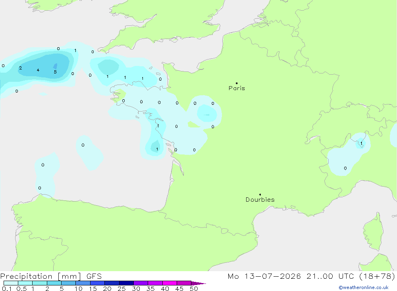Viewport: 397px width, 291px height.
Task: Click the '50' legend scale label
Action: tap(194, 289)
